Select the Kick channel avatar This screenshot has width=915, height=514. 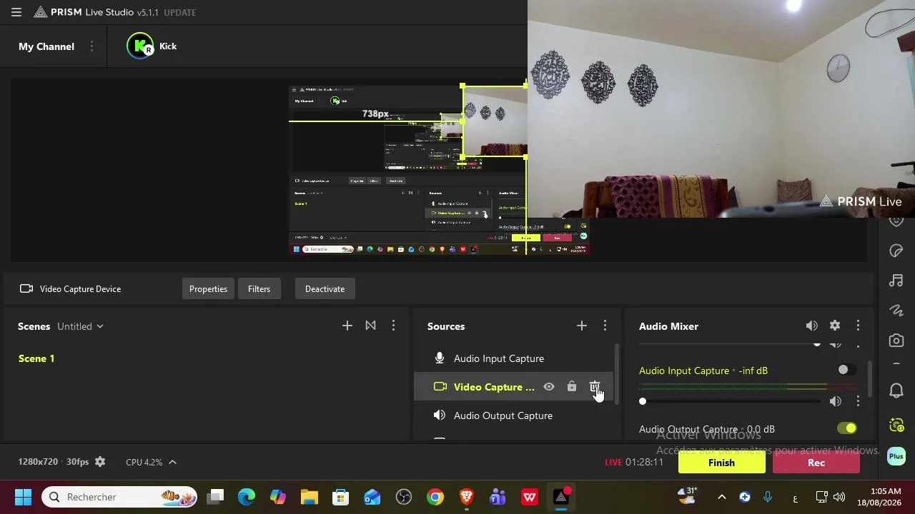point(140,46)
